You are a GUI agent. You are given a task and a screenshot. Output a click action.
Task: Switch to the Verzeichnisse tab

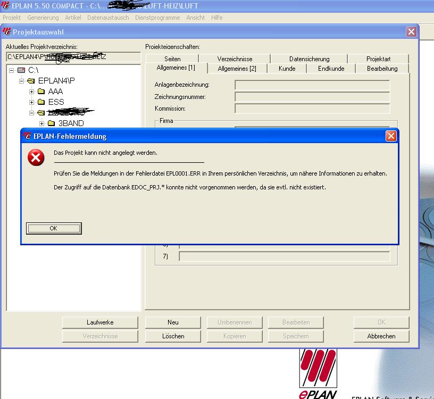pyautogui.click(x=235, y=59)
